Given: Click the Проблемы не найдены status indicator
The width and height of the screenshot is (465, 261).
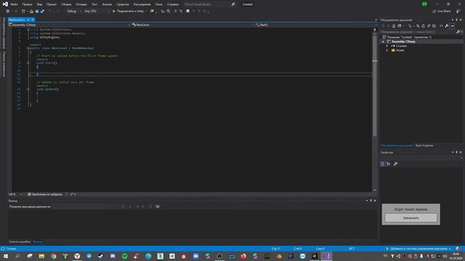Looking at the screenshot, I should click(45, 194).
